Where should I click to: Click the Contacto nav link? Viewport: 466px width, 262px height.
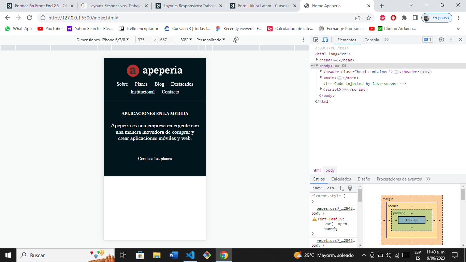(x=170, y=92)
